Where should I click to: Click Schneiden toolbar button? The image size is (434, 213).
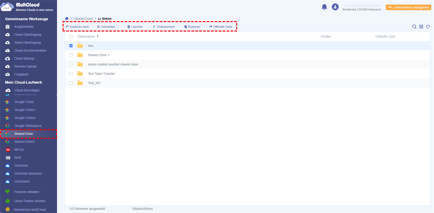[106, 27]
